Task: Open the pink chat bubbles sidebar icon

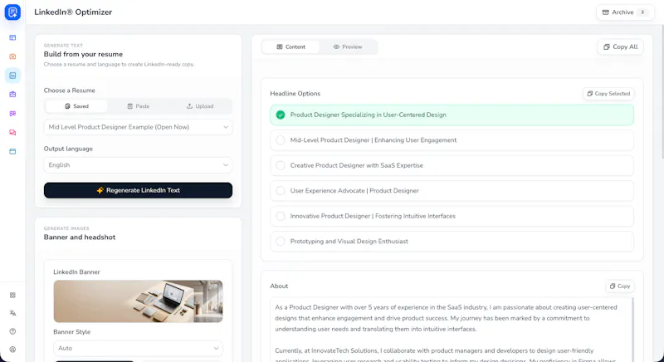Action: point(12,133)
